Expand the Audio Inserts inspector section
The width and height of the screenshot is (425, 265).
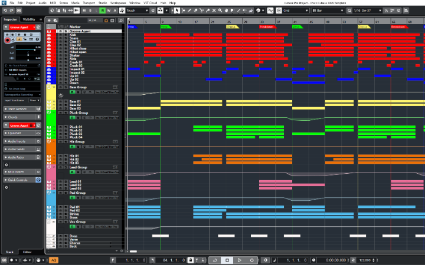[22, 141]
